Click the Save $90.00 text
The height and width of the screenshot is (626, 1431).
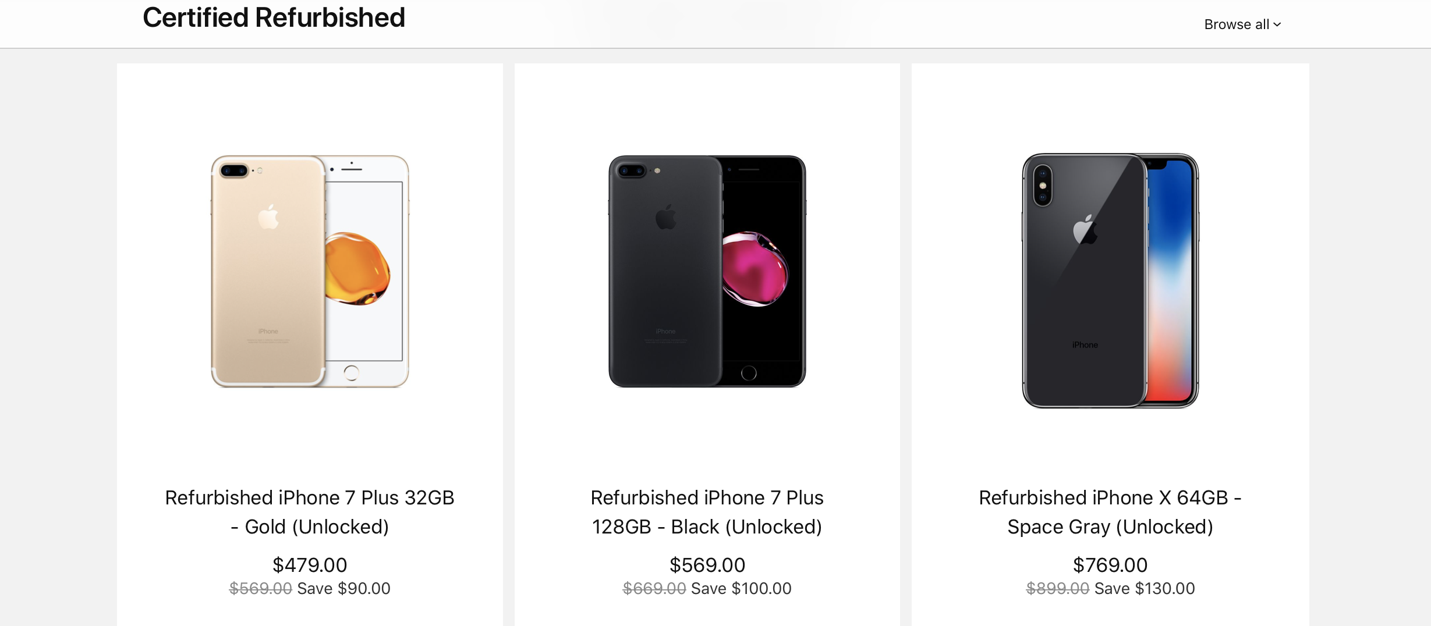pos(343,589)
